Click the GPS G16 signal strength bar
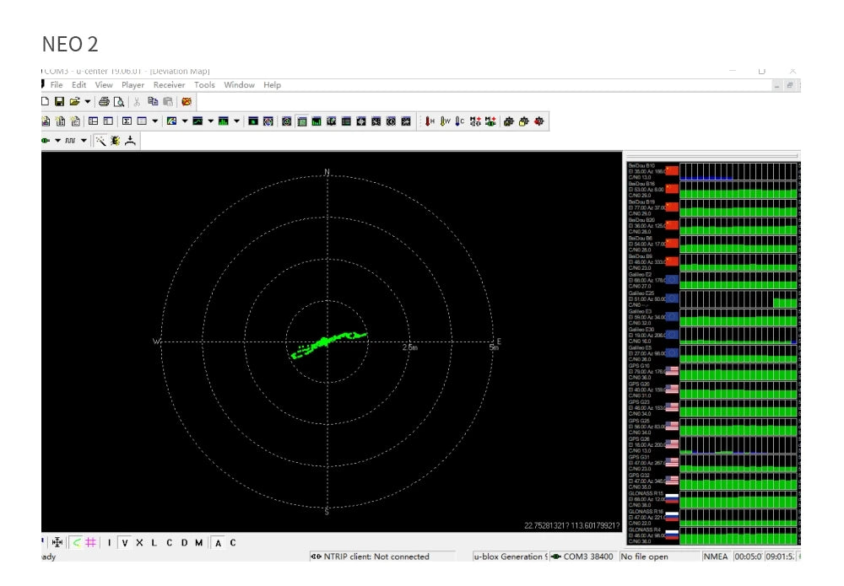This screenshot has height=586, width=844. [x=738, y=372]
